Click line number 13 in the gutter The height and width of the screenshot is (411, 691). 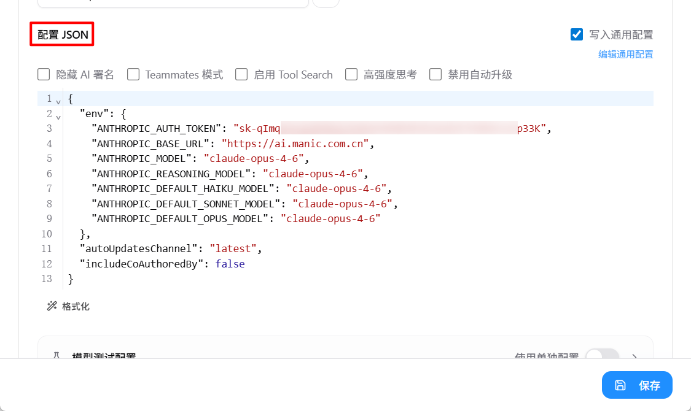(x=47, y=278)
